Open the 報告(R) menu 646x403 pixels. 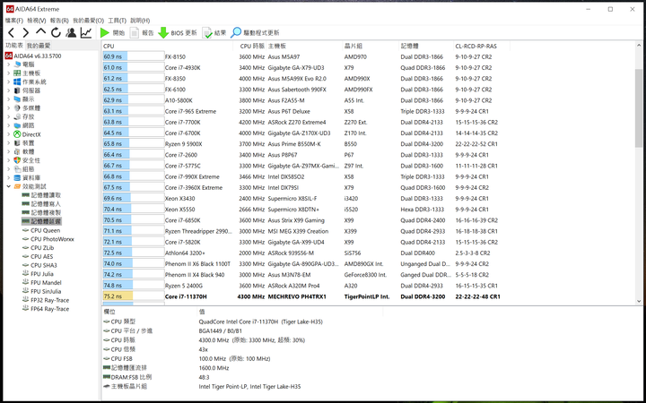[x=59, y=21]
